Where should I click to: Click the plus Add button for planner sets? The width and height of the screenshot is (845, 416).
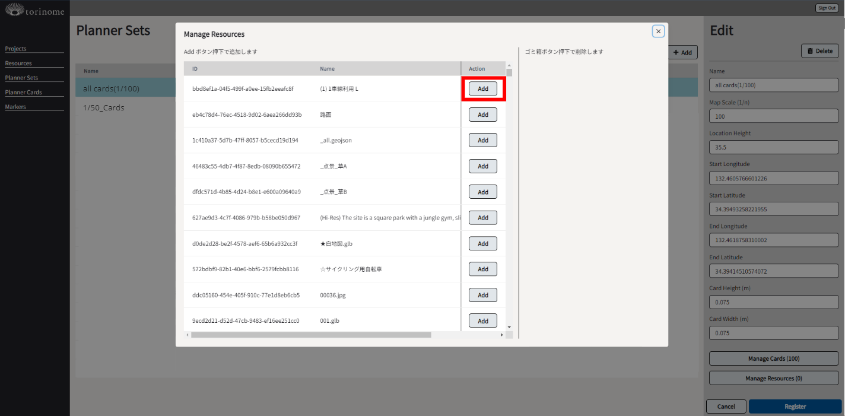683,52
